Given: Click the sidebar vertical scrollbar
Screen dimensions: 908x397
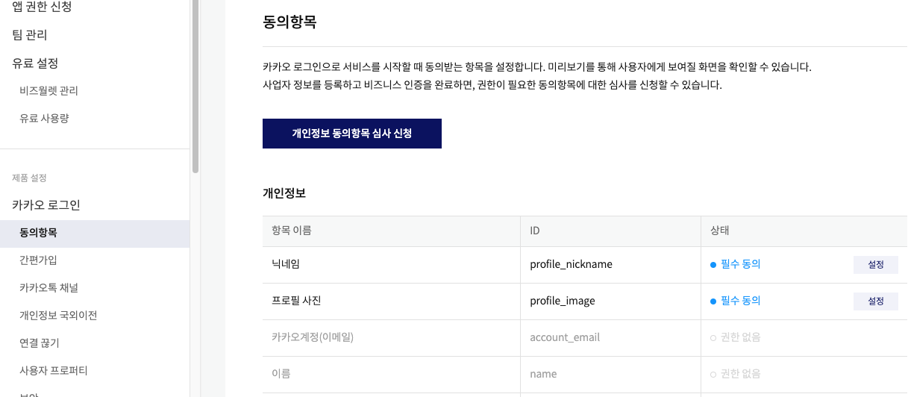Looking at the screenshot, I should [195, 86].
